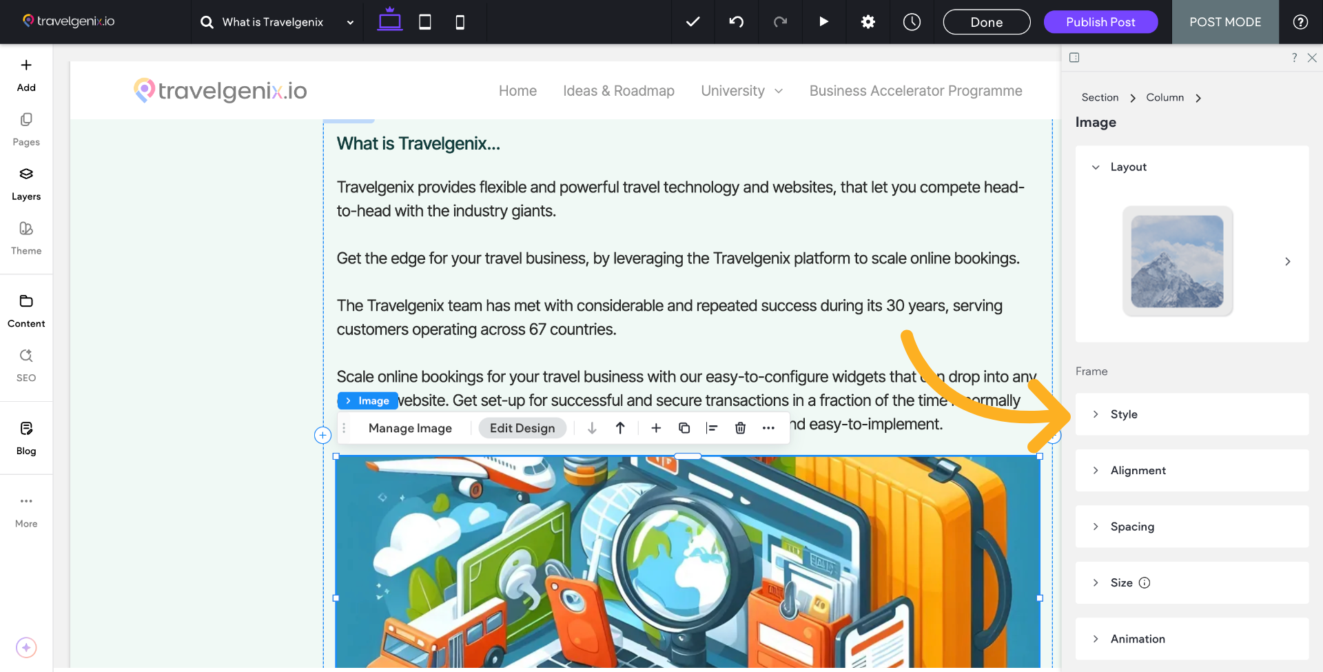Click the Manage Image button

410,428
